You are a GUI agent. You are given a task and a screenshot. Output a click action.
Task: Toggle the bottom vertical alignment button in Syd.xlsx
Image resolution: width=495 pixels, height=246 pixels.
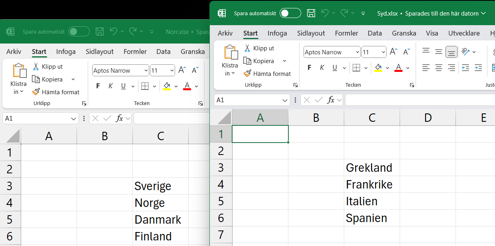[452, 52]
